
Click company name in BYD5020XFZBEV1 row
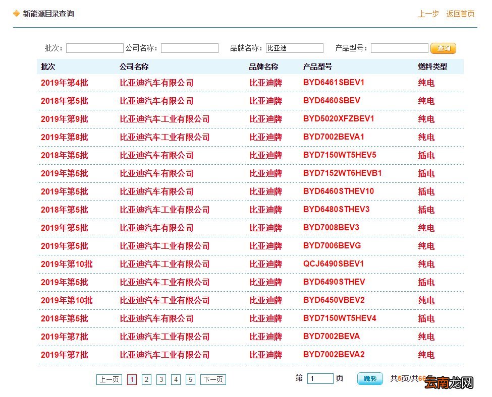tap(165, 119)
